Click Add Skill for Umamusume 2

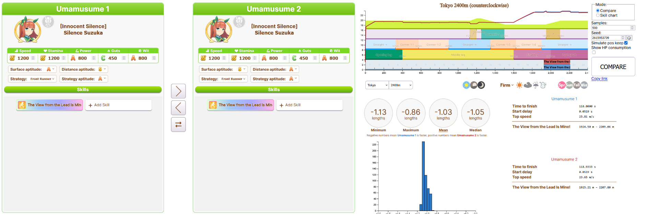tap(309, 105)
